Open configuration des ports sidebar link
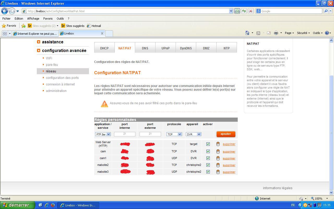 point(62,78)
